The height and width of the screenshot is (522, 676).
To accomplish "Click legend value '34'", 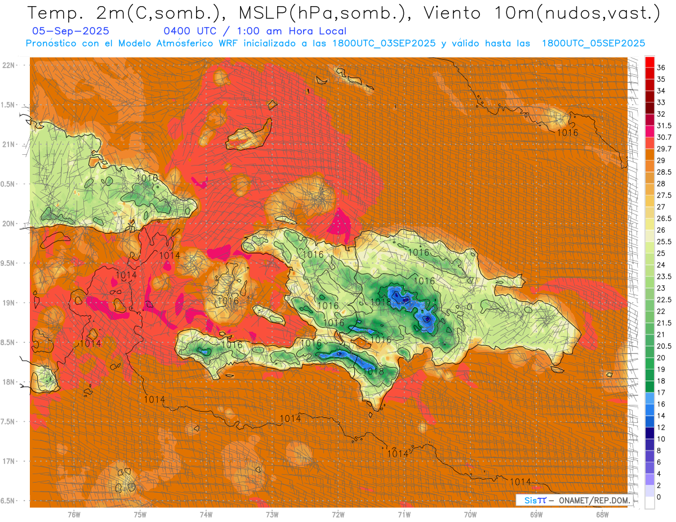I will click(x=661, y=91).
